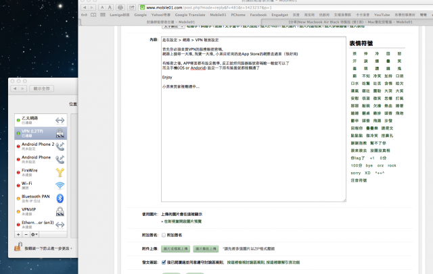Open the Google Translate bookmark
This screenshot has height=274, width=433.
[x=190, y=15]
